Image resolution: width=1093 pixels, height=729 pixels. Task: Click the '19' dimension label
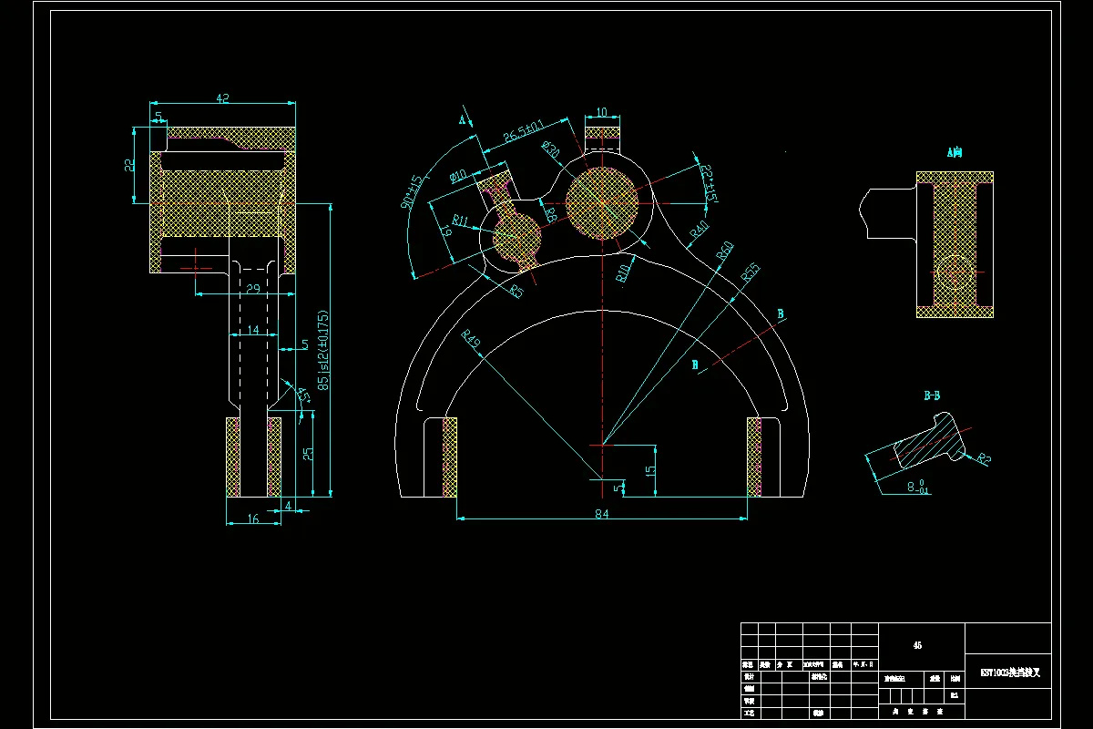click(x=446, y=231)
